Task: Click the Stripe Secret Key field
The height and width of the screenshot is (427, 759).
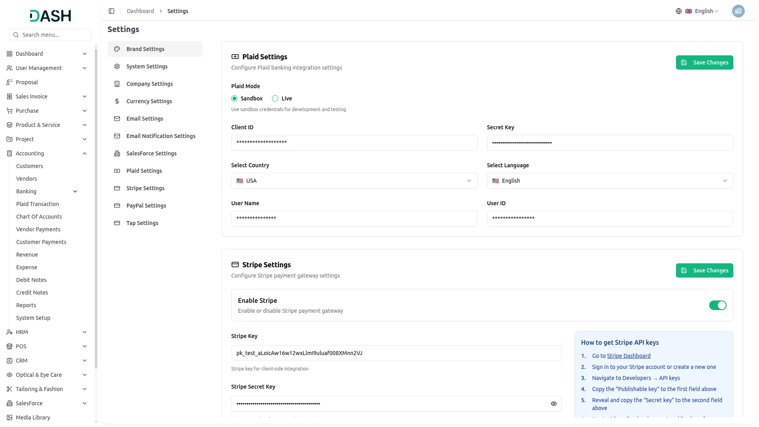Action: (x=396, y=404)
